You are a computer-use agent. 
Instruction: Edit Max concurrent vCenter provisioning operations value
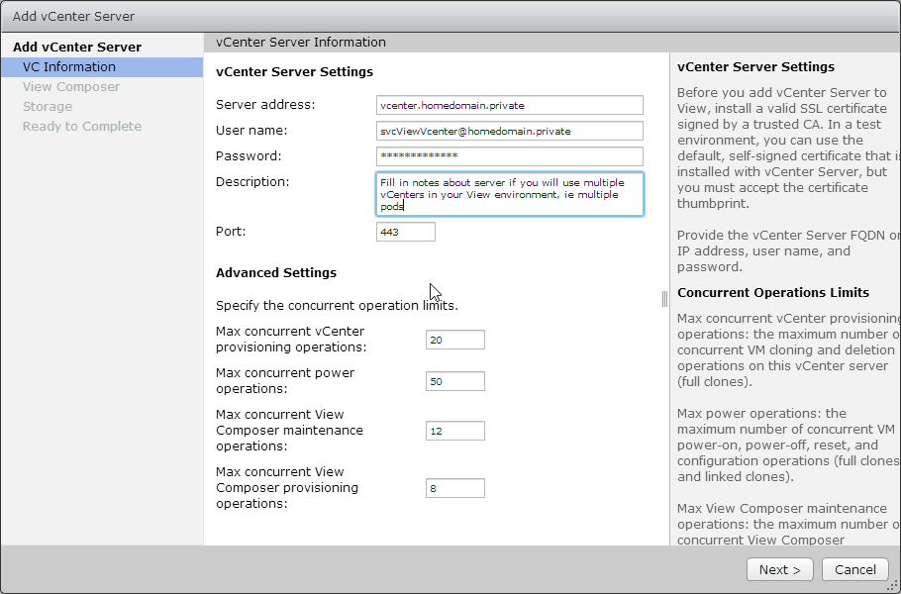(x=455, y=340)
